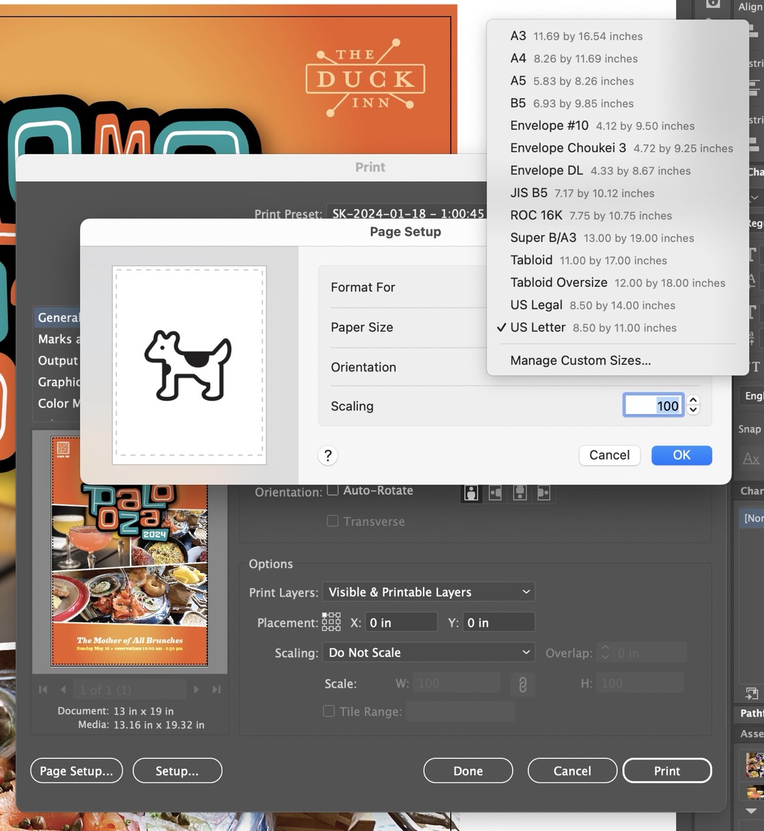Click OK in Page Setup dialog
Screen dimensions: 764x831
[x=681, y=455]
